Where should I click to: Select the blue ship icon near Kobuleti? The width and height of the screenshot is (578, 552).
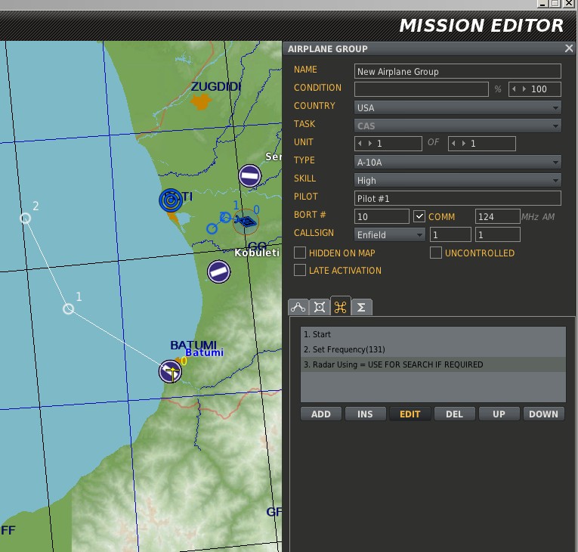(245, 222)
